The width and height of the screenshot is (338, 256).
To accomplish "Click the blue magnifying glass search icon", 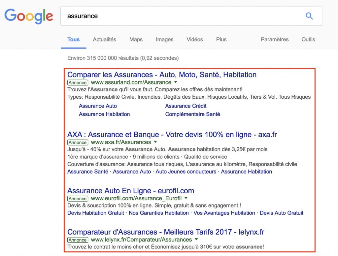I will 309,16.
